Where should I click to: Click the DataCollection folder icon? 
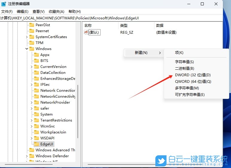(37, 73)
